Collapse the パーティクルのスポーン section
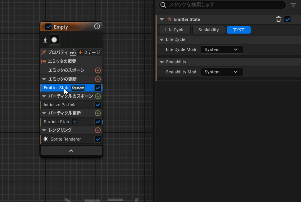 point(44,96)
